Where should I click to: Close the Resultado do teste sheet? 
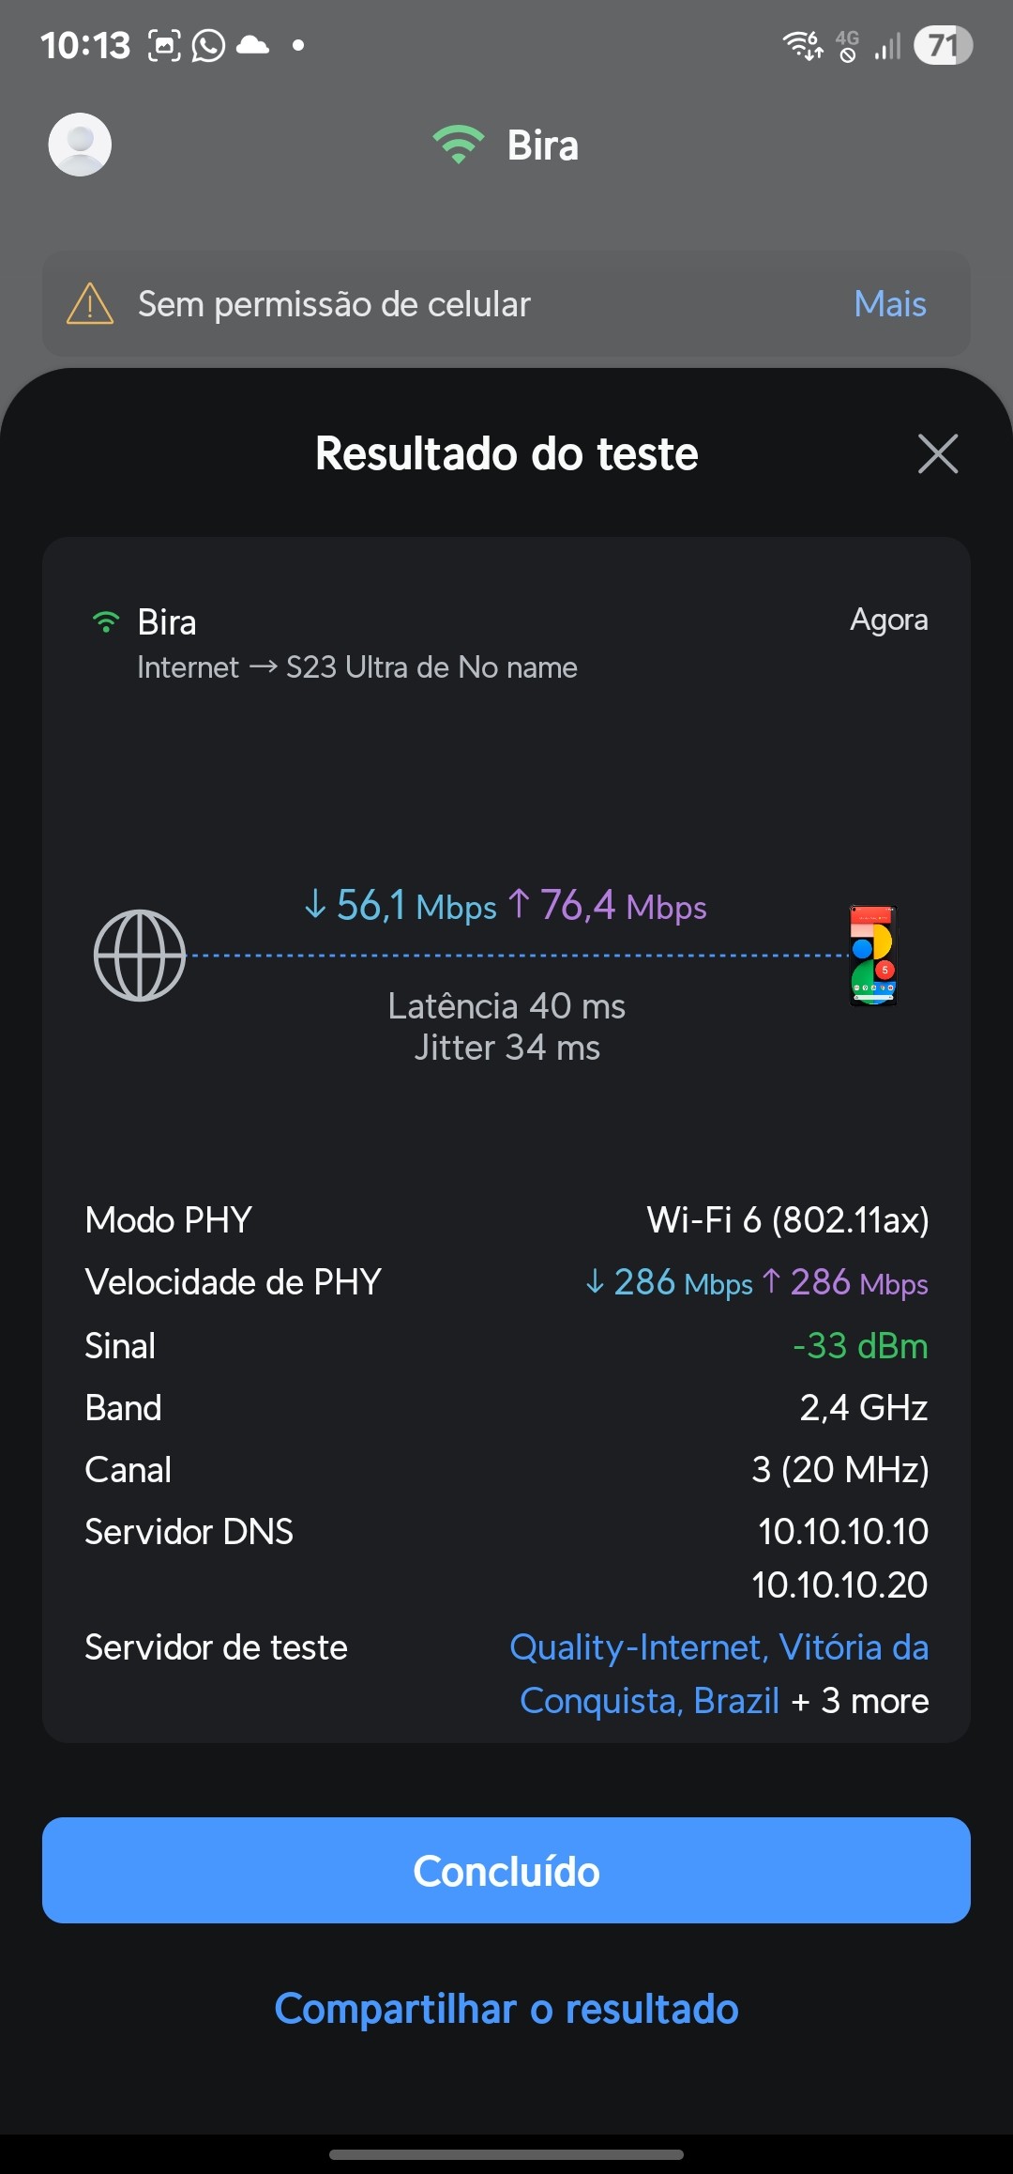click(937, 454)
